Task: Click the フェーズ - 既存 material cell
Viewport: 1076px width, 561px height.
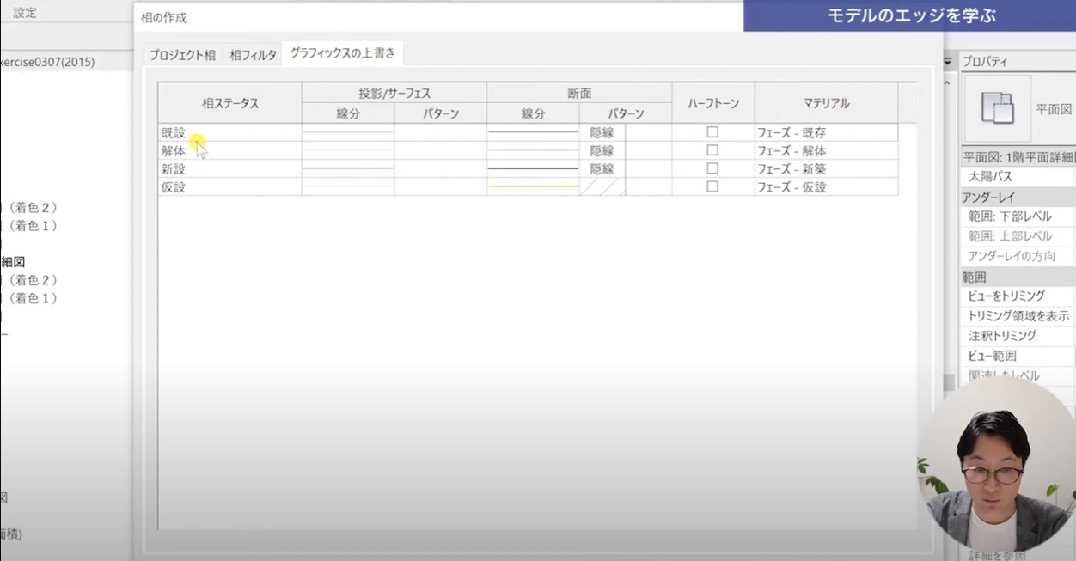Action: coord(825,133)
